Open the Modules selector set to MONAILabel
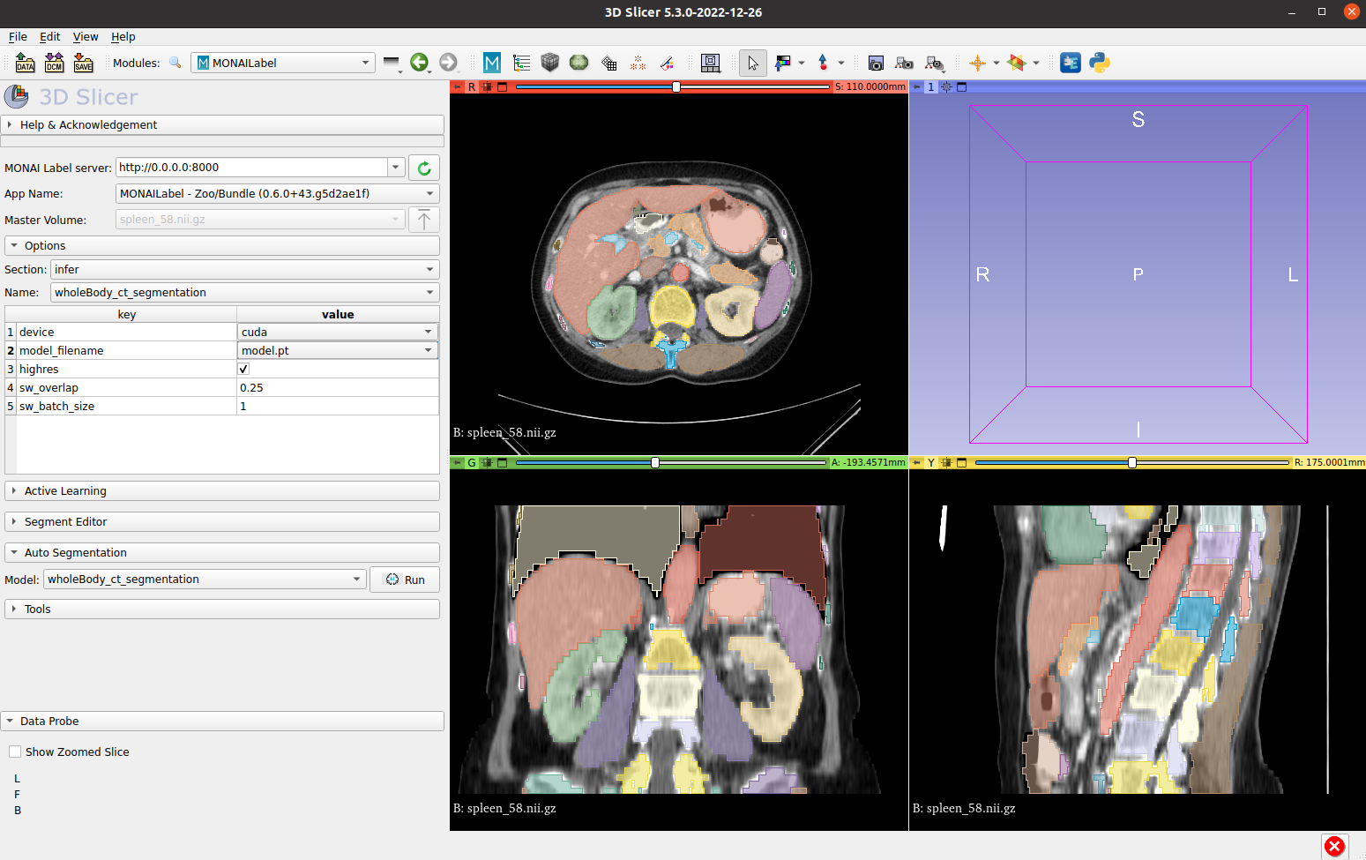1366x860 pixels. (x=283, y=63)
